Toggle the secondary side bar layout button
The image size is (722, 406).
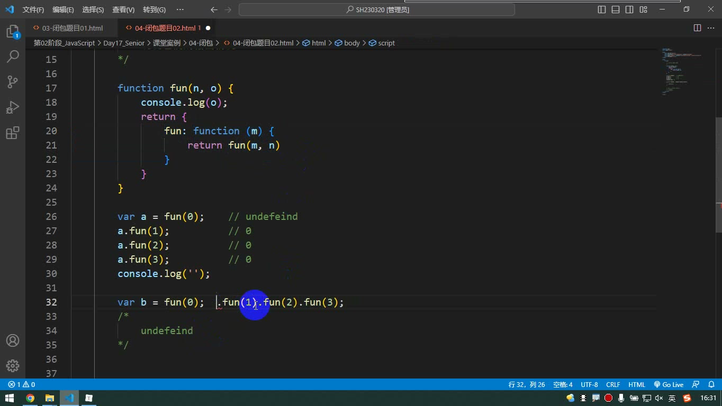point(629,10)
